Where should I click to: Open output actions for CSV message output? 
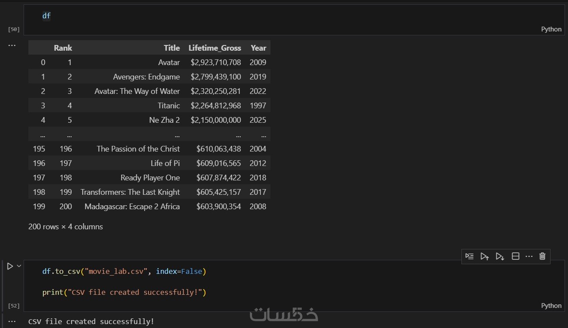[12, 321]
